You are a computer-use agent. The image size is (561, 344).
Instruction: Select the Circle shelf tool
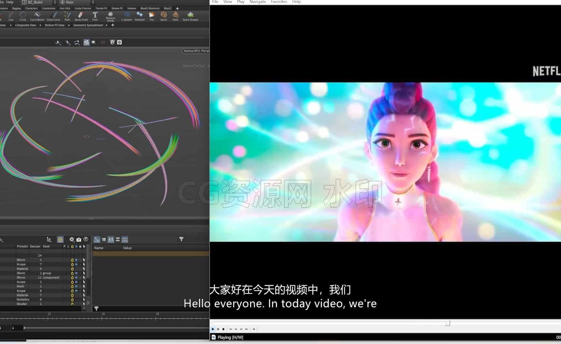pos(23,16)
